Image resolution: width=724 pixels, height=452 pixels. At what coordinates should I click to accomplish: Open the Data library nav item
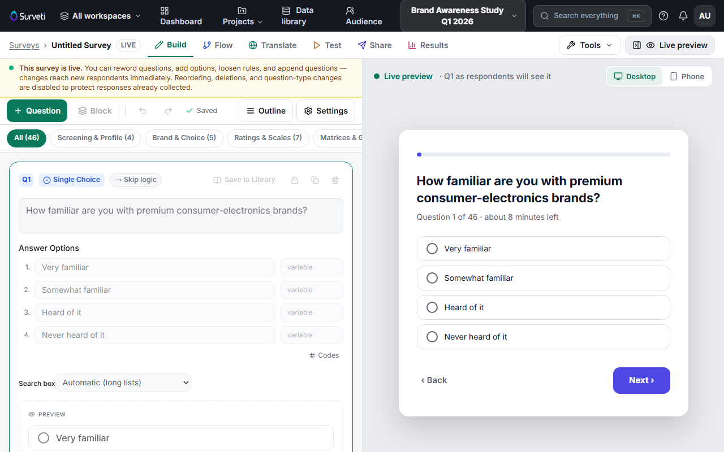(298, 16)
